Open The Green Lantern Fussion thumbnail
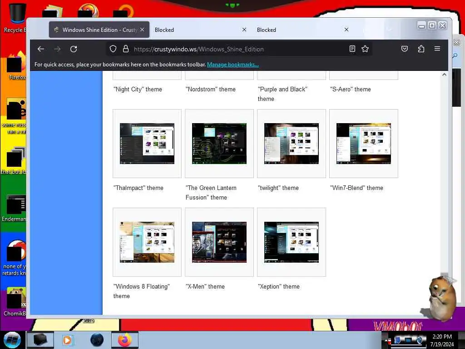465x349 pixels. point(219,144)
